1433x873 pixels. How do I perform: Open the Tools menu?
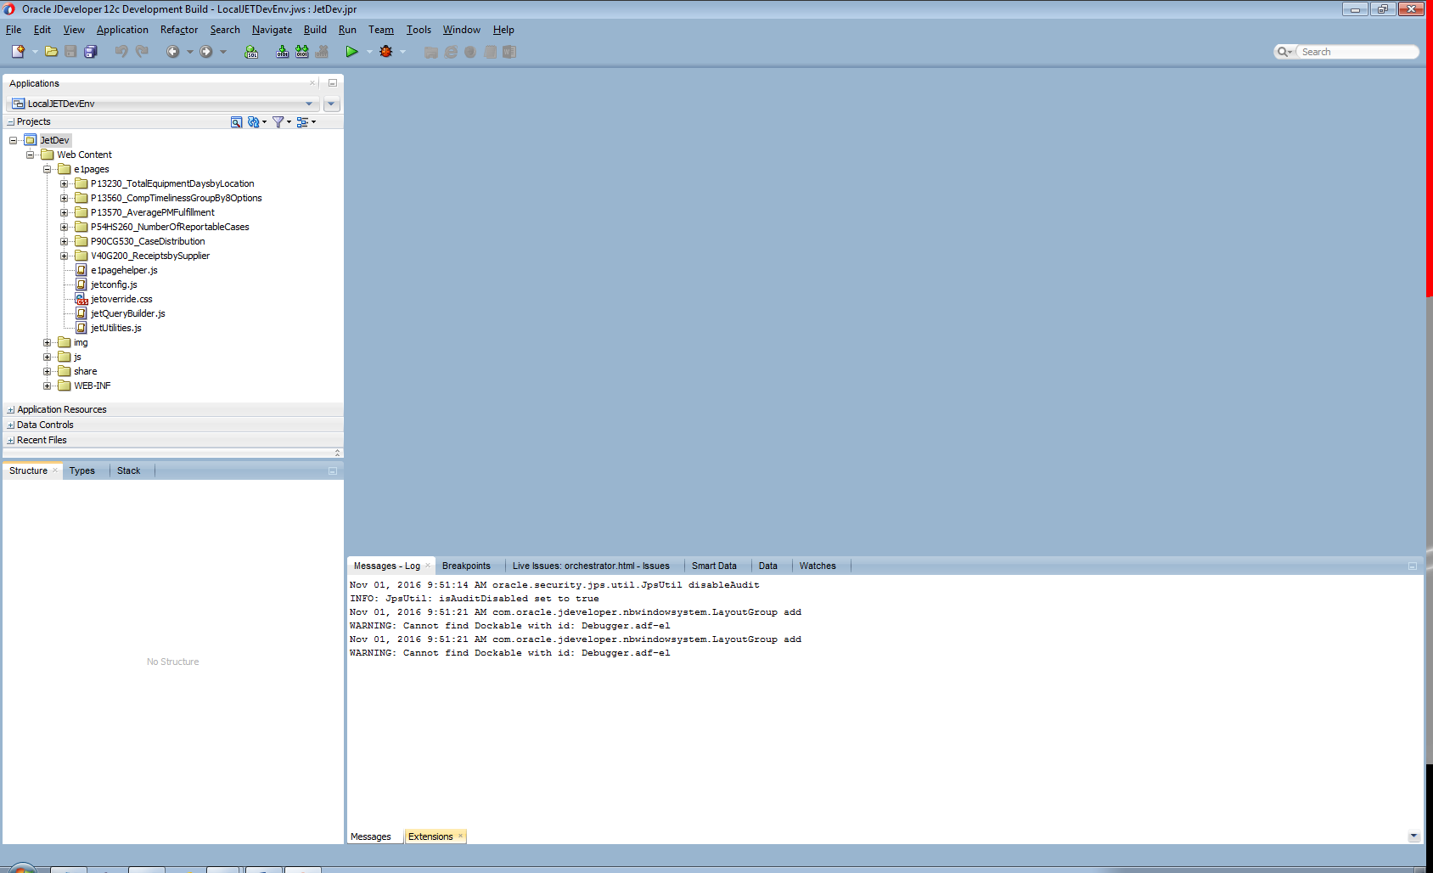pyautogui.click(x=419, y=29)
